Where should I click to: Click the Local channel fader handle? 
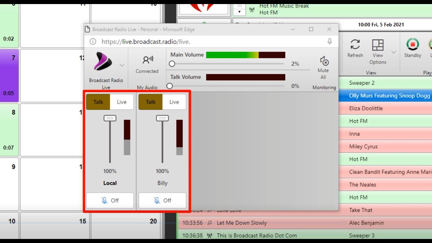click(110, 118)
